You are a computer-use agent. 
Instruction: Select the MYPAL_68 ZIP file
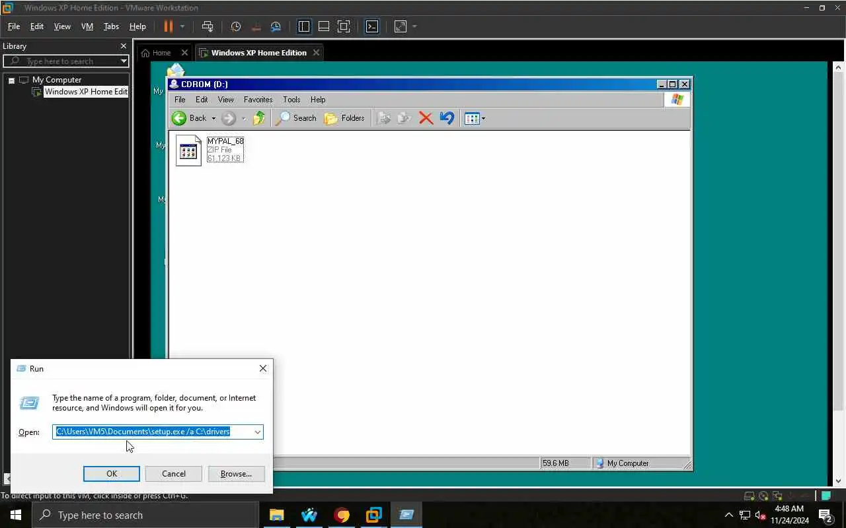coord(209,150)
